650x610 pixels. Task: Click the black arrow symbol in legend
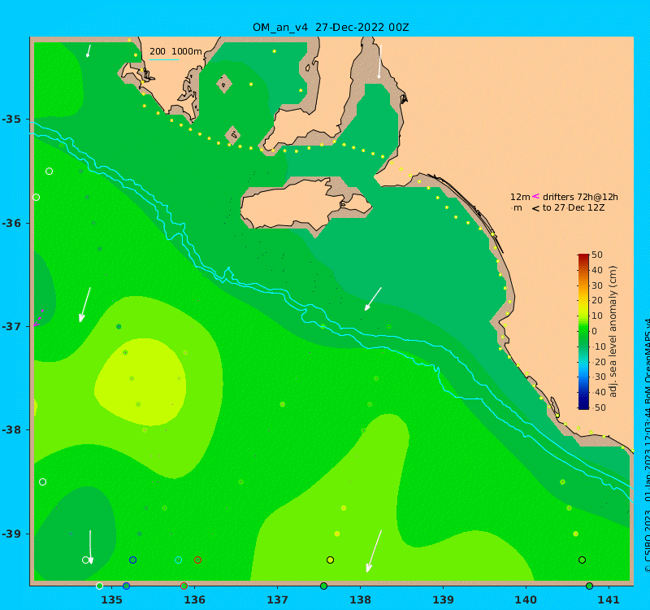(x=535, y=208)
